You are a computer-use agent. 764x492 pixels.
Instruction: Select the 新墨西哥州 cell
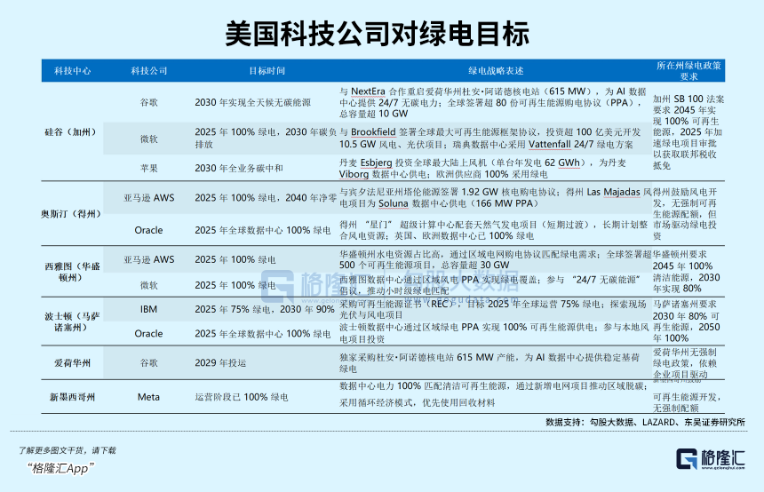(72, 397)
